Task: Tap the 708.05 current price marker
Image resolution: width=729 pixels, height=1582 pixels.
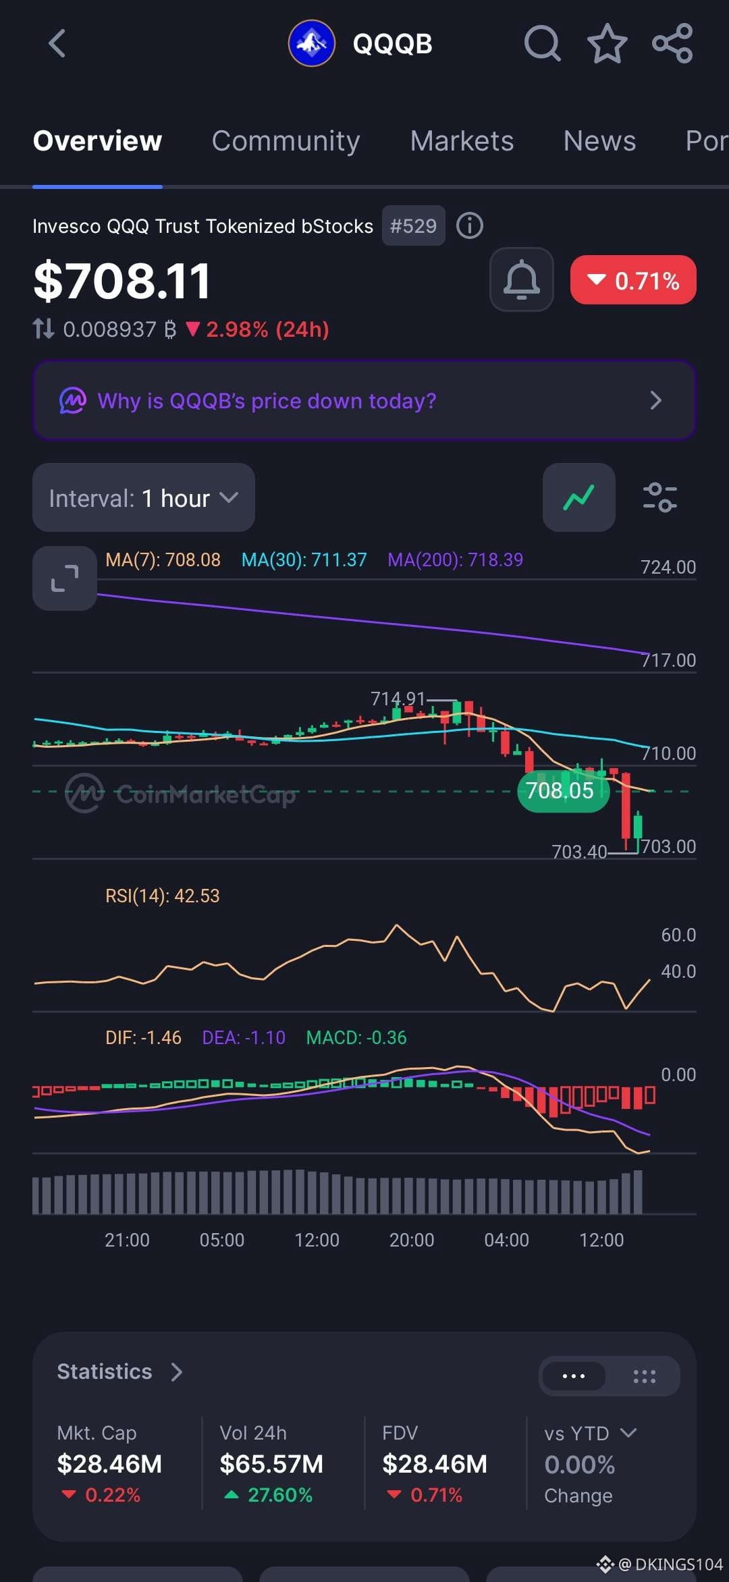Action: tap(563, 791)
